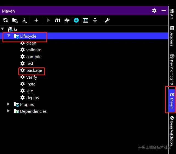The height and width of the screenshot is (154, 176).
Task: Click the Plugins folder icon
Action: [x=16, y=105]
